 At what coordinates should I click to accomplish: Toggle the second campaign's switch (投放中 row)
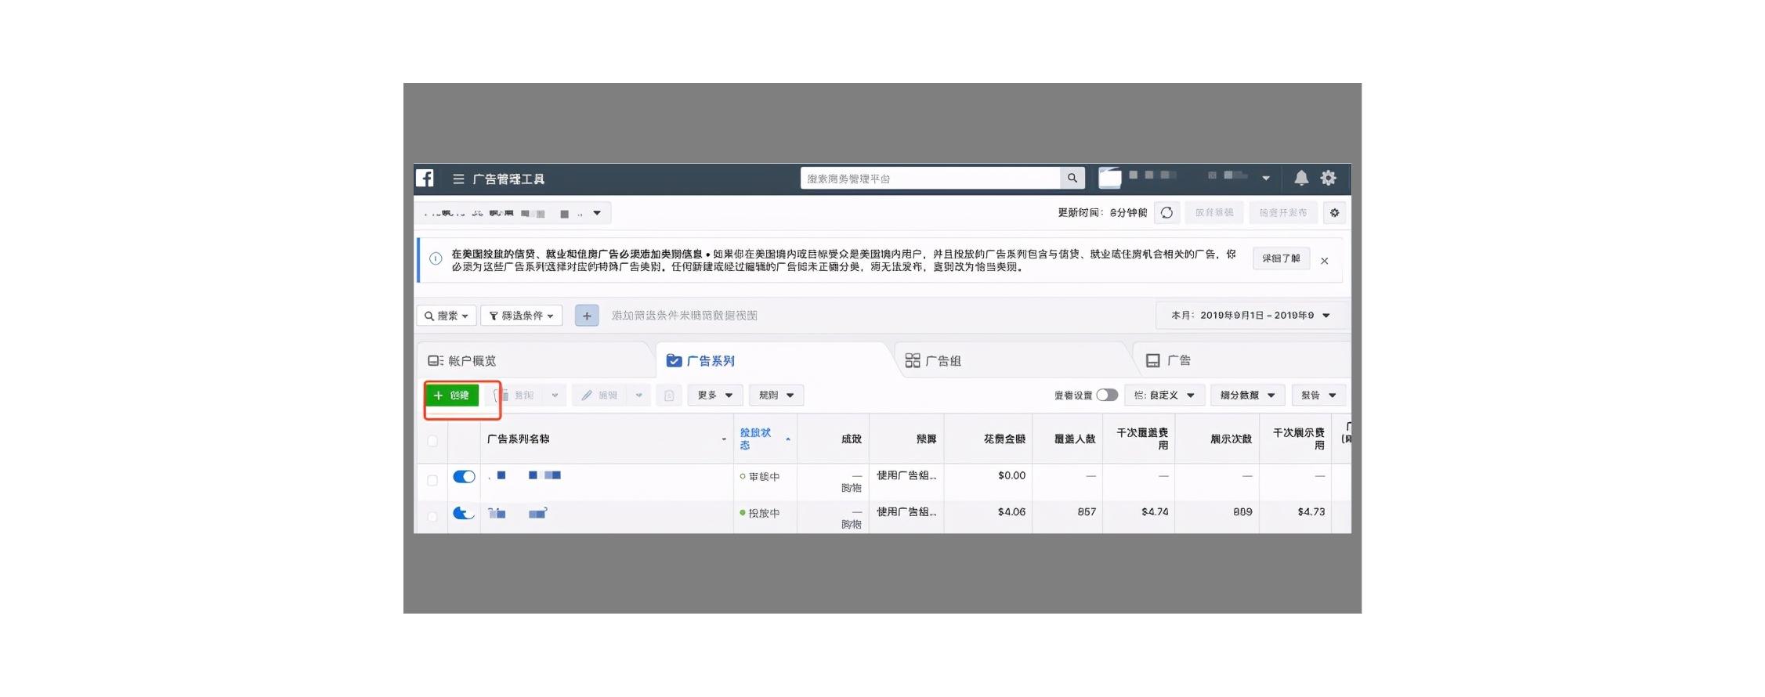(x=464, y=513)
